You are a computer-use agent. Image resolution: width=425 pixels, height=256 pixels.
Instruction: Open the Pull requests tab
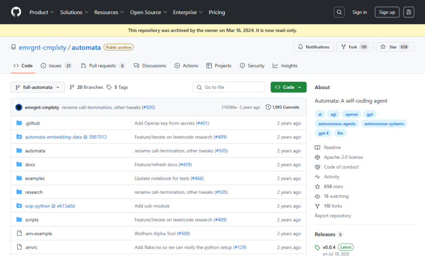(x=103, y=66)
